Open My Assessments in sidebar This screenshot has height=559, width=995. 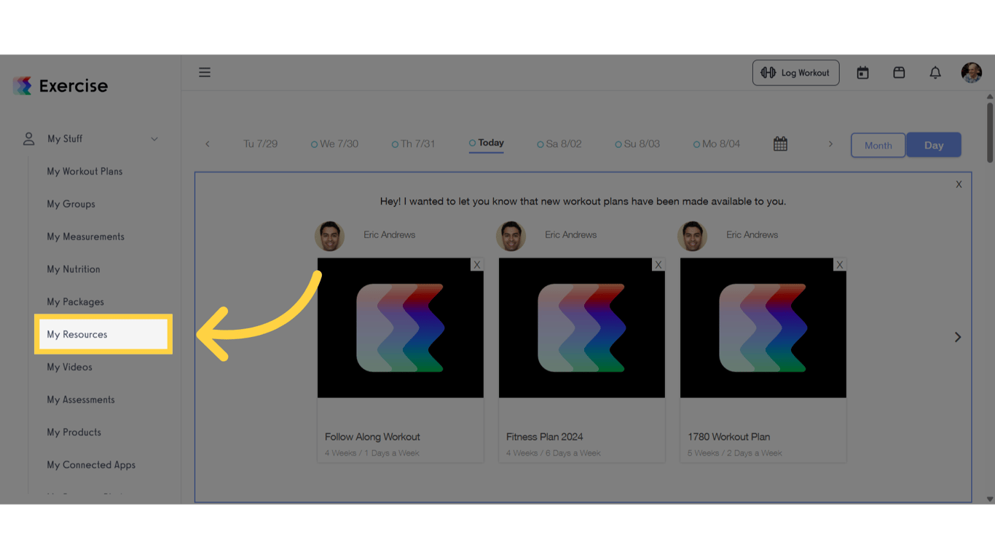(81, 400)
